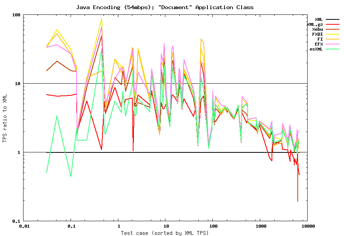Click the XML legend label
Image resolution: width=344 pixels, height=236 pixels.
(319, 19)
